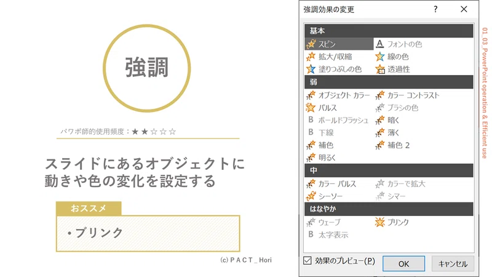Click the ブラシの色 brush color icon
Screen dimensions: 492x277
tap(379, 108)
